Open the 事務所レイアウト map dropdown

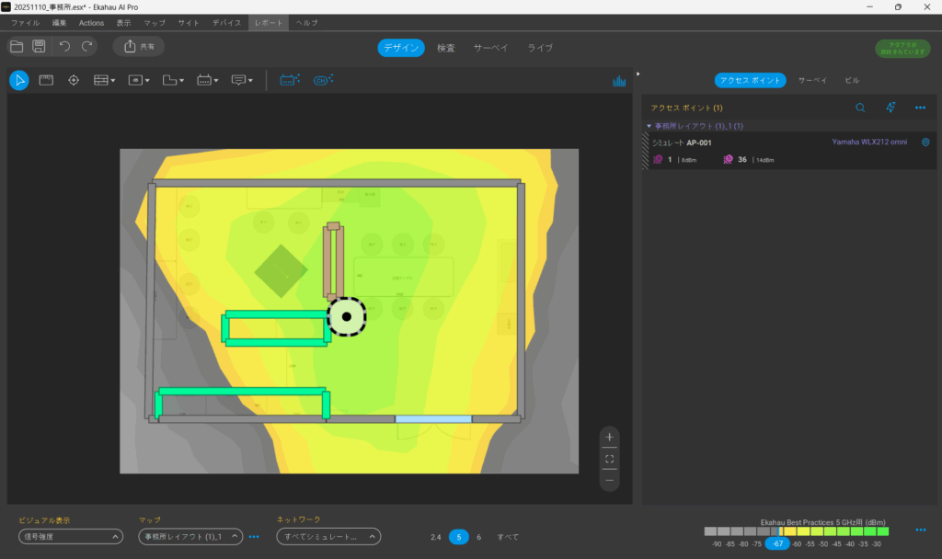(190, 537)
